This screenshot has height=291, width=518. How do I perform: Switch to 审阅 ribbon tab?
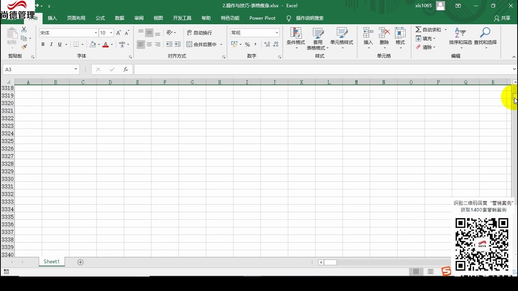click(x=139, y=18)
